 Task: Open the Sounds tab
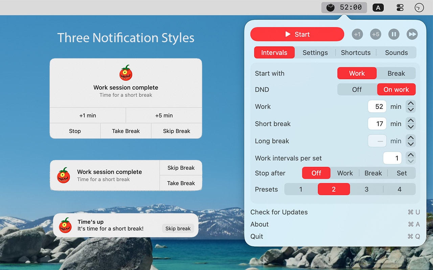396,53
